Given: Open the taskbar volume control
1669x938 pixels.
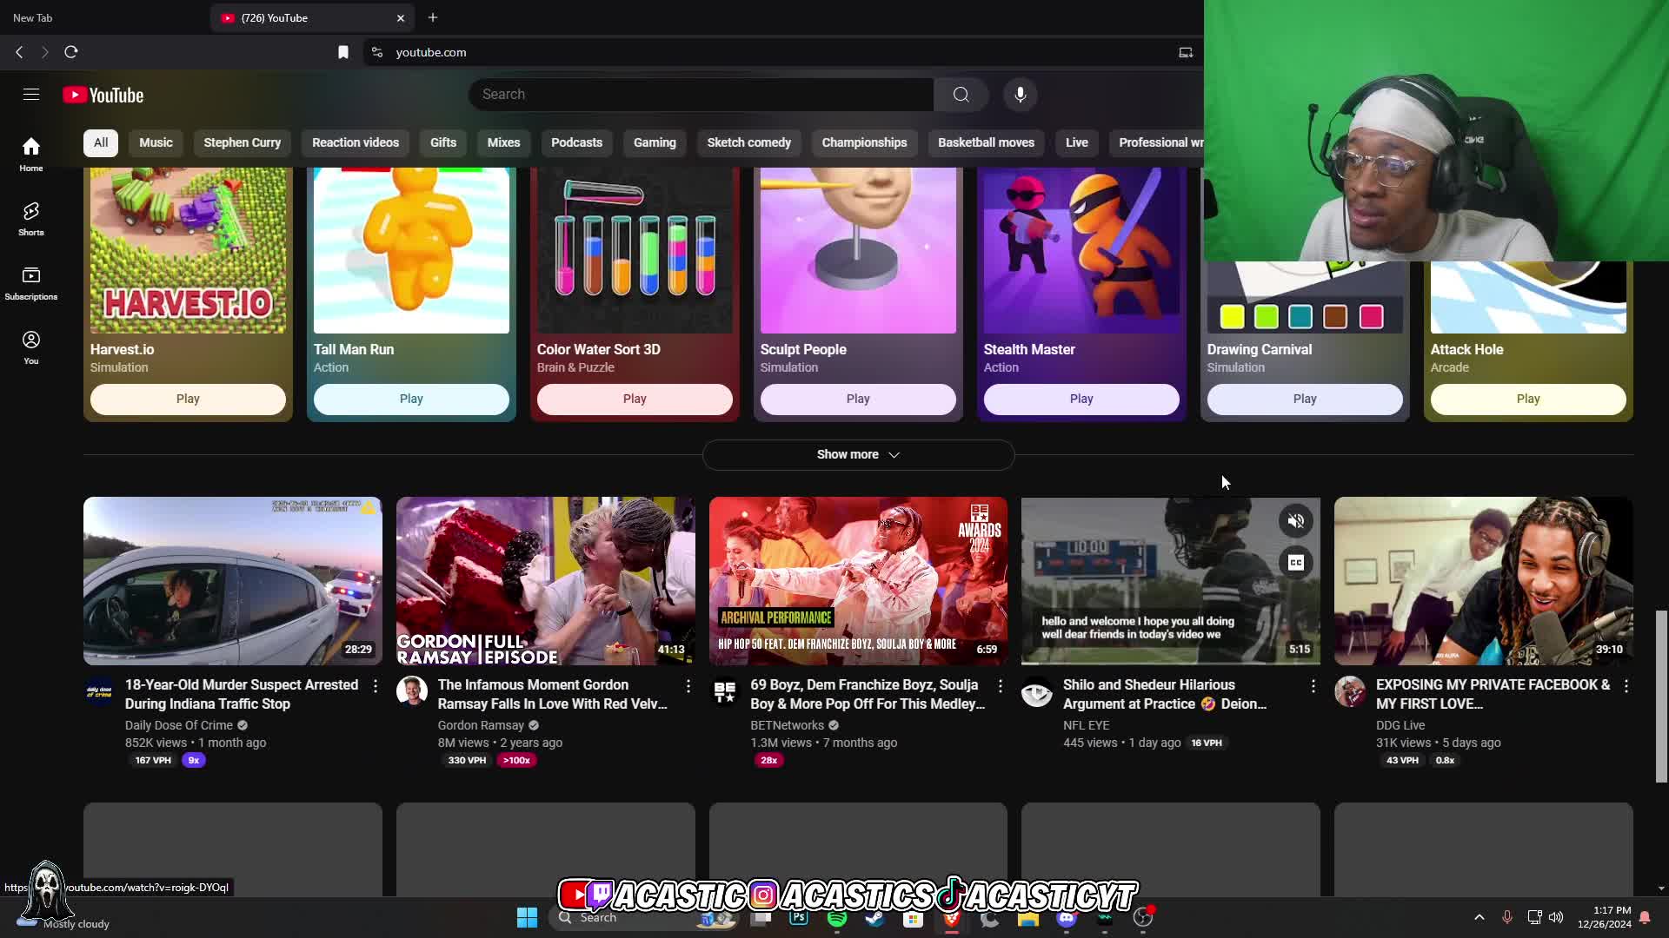Looking at the screenshot, I should click(1556, 917).
